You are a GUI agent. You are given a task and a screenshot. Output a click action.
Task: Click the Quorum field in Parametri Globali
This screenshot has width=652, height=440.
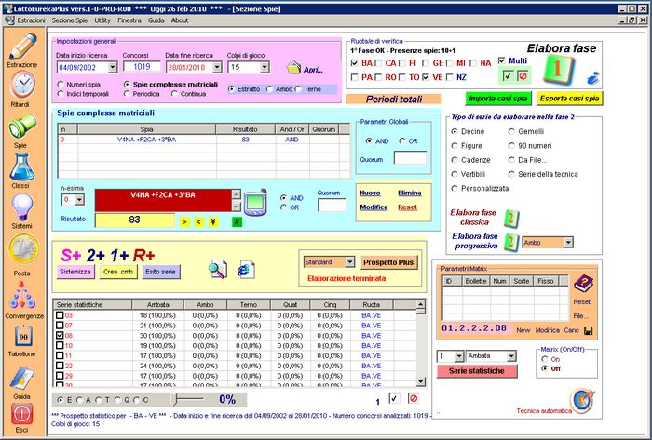pyautogui.click(x=410, y=158)
